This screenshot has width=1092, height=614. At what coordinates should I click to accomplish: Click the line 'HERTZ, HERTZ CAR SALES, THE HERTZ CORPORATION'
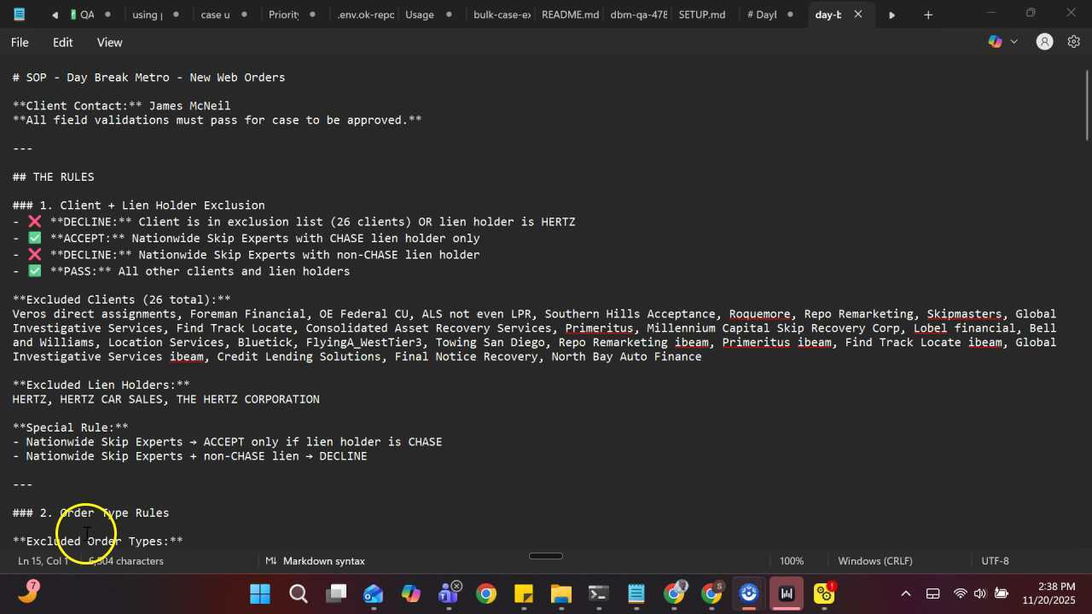point(166,399)
